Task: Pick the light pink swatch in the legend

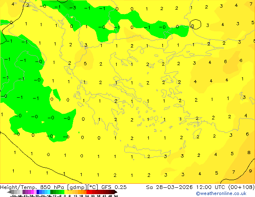Action: 35,192
